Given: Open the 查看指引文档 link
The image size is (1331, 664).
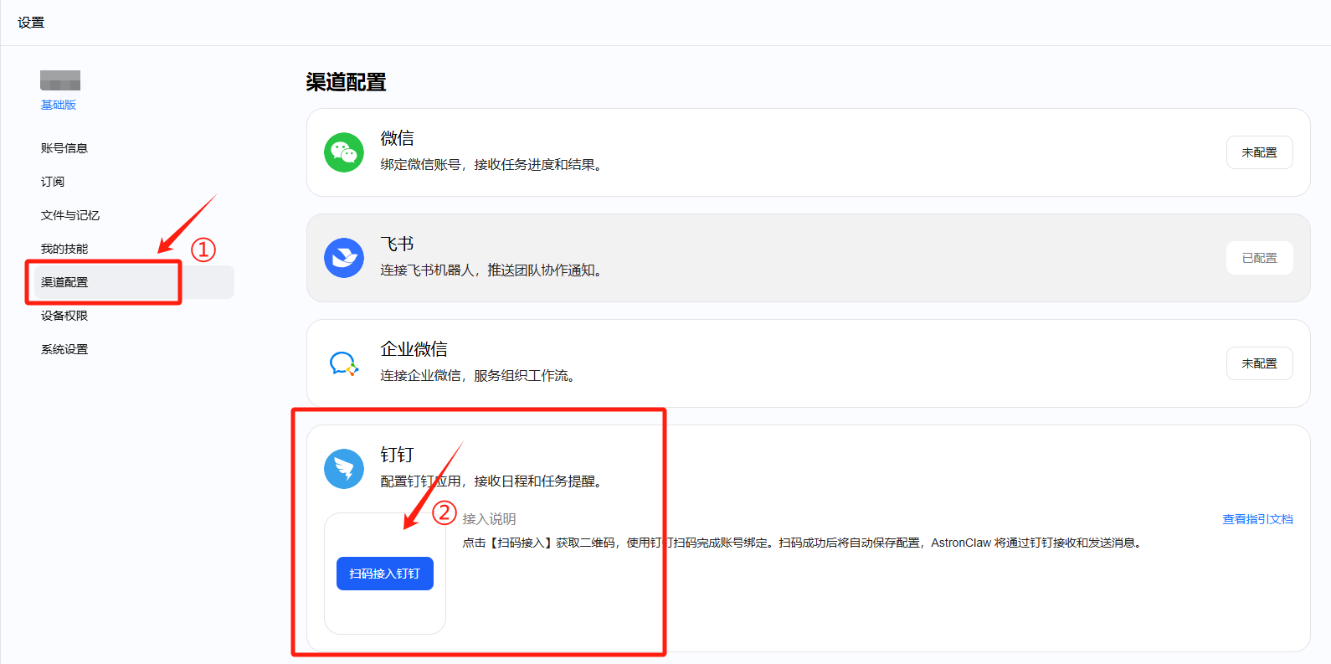Looking at the screenshot, I should point(1257,519).
